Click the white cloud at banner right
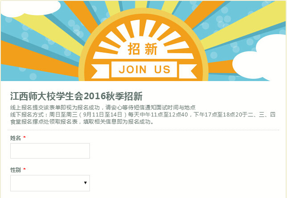The image size is (287, 198). (260, 58)
